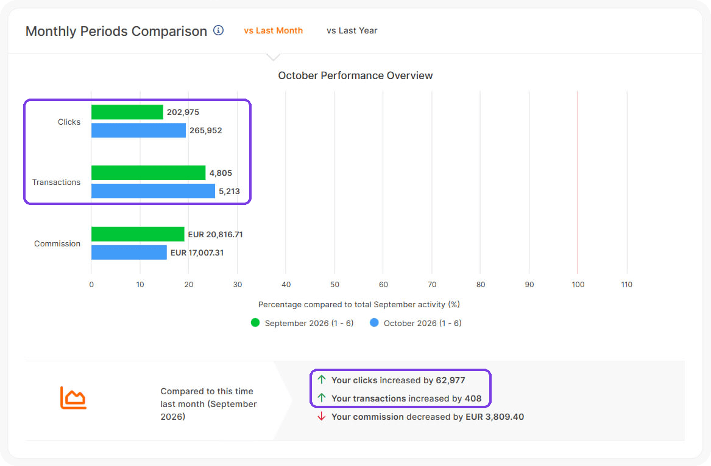Click the blue October legend dot
711x466 pixels.
[x=374, y=322]
